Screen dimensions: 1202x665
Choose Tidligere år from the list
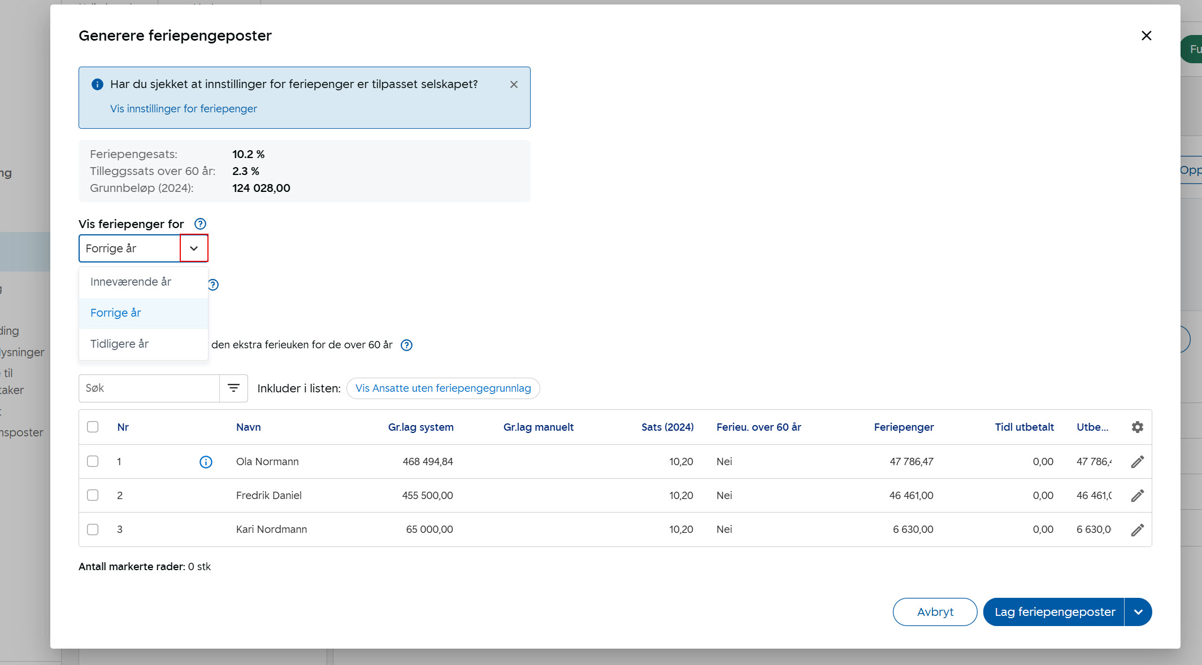119,344
